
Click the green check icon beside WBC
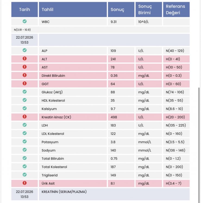pyautogui.click(x=24, y=21)
